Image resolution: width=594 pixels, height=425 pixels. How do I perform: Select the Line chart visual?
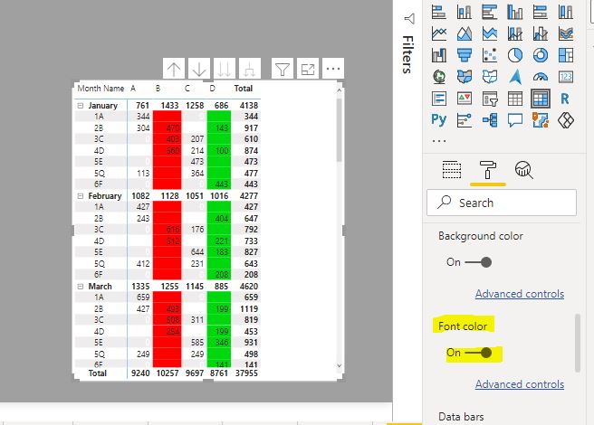[x=439, y=33]
